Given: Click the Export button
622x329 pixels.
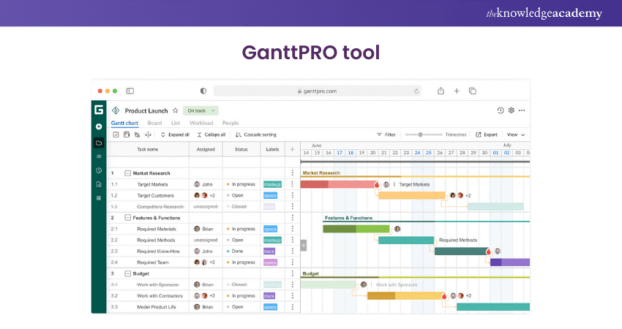Looking at the screenshot, I should 487,135.
